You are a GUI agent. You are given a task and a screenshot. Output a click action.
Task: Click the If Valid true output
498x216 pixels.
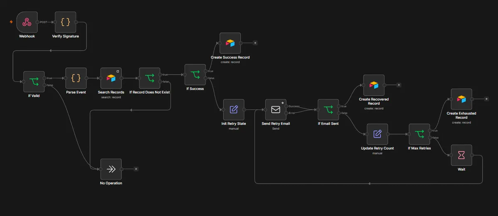pos(44,78)
